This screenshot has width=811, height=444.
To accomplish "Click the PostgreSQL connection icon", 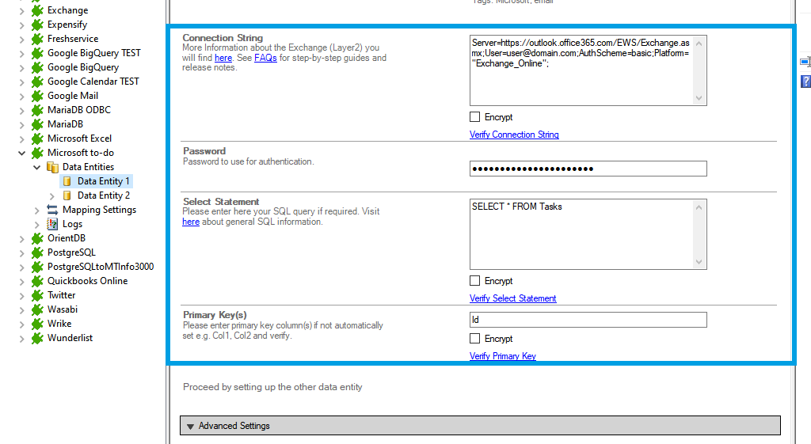I will [37, 252].
